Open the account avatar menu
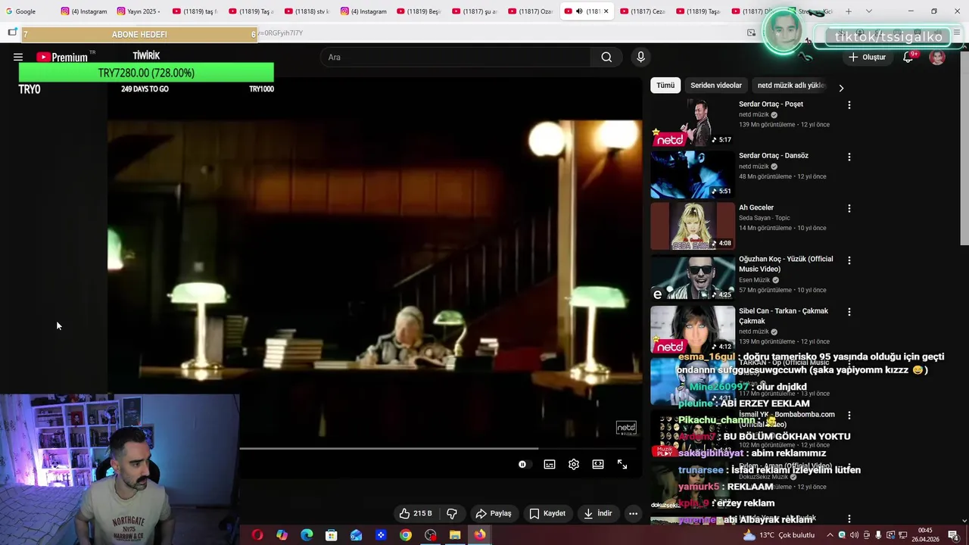 [x=937, y=58]
